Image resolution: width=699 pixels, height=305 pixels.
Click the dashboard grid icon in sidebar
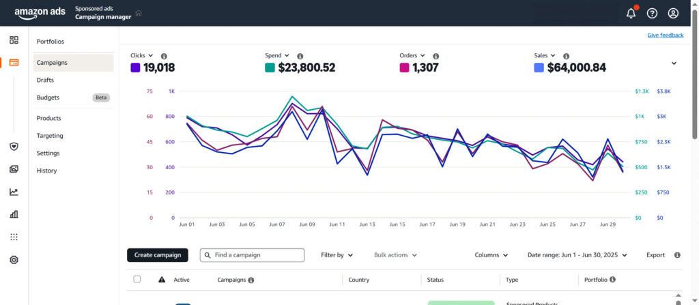tap(14, 40)
